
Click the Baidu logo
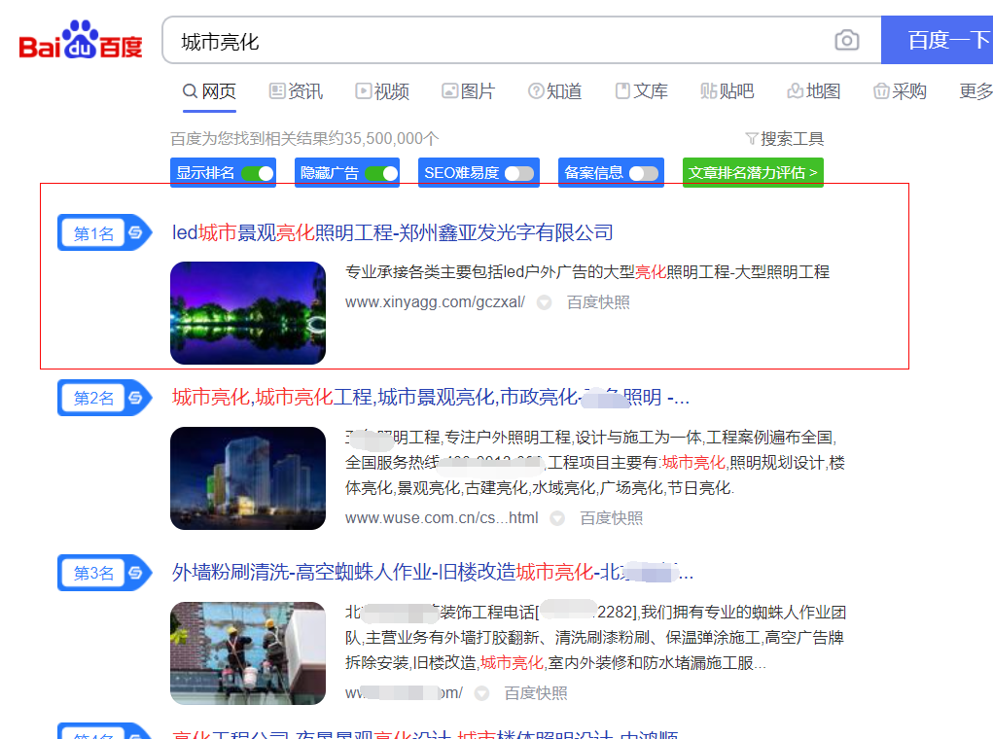point(81,40)
